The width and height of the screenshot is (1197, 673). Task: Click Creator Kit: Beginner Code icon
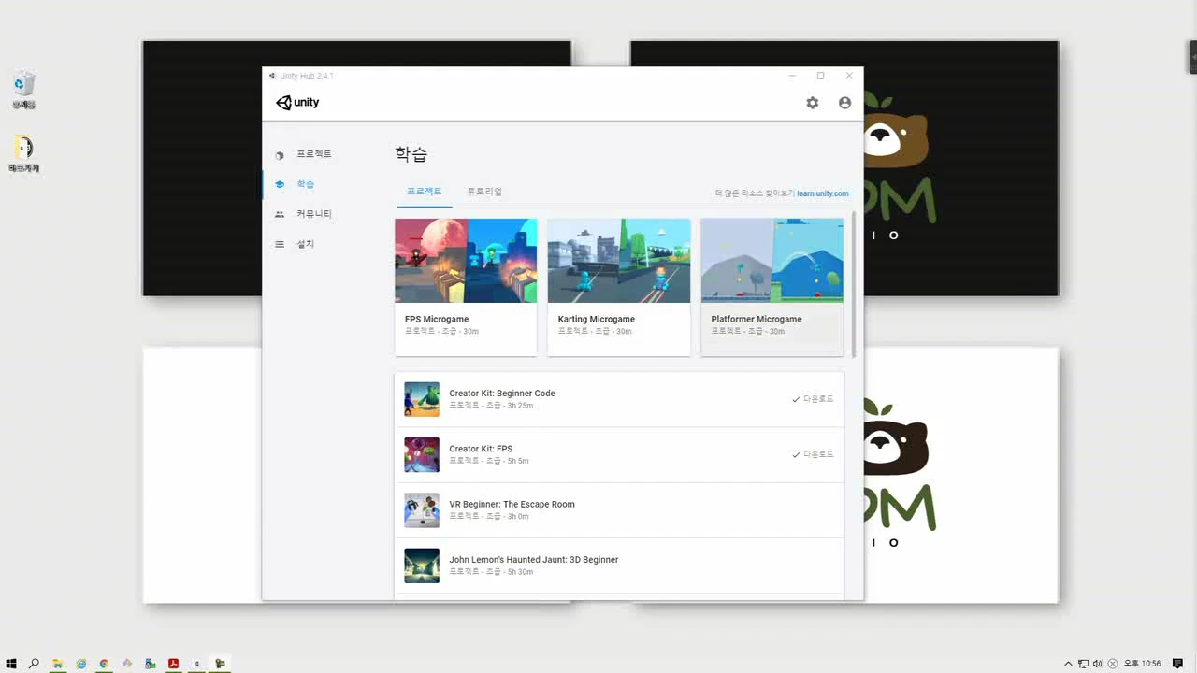point(422,399)
